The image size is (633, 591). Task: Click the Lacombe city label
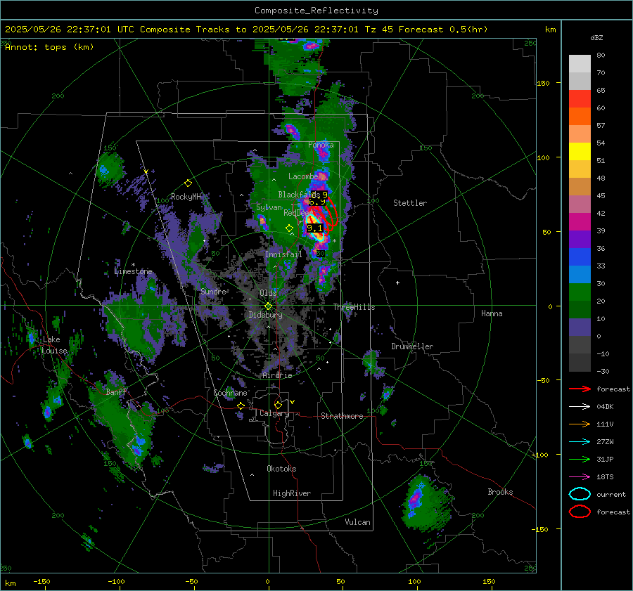pos(303,176)
